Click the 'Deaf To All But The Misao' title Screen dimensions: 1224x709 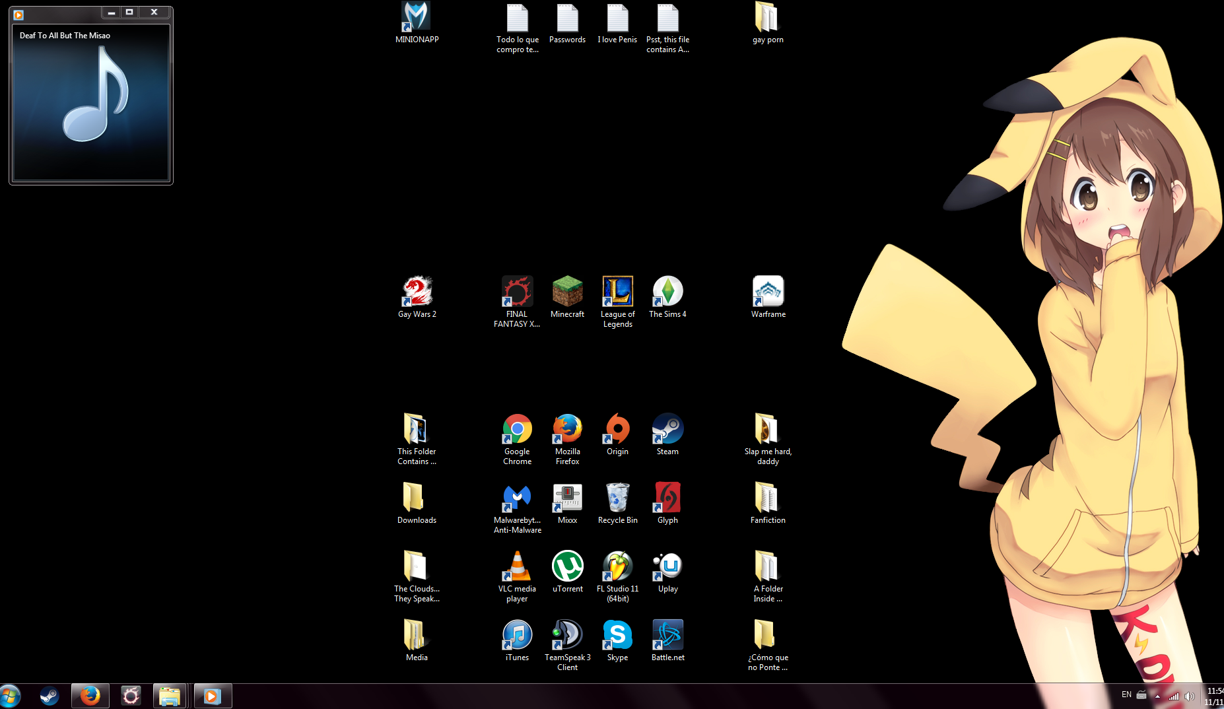click(65, 36)
